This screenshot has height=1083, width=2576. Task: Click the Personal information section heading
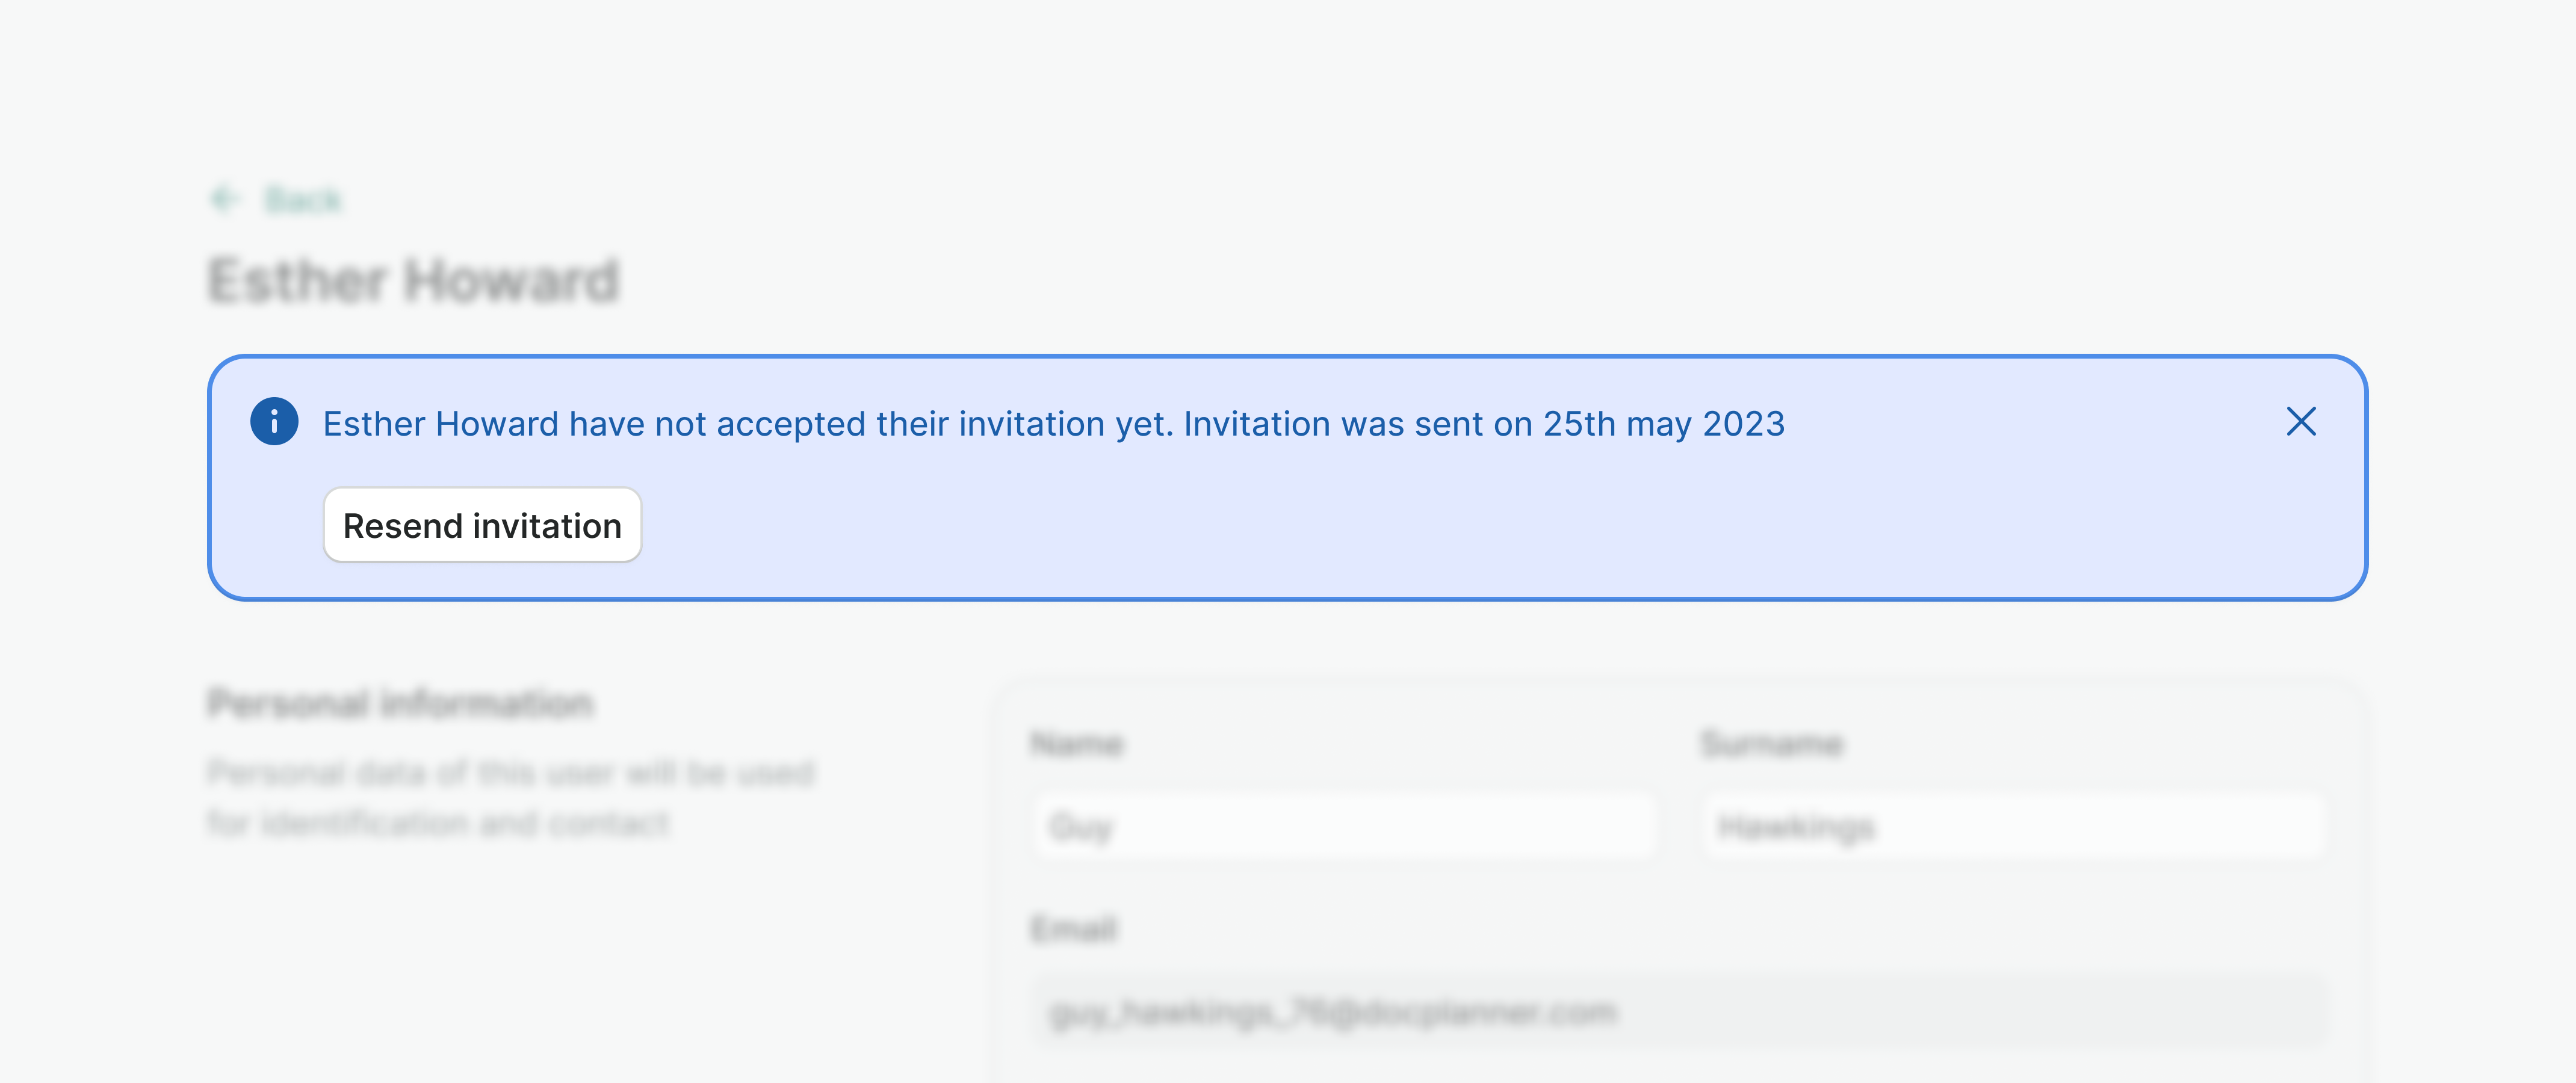tap(400, 704)
